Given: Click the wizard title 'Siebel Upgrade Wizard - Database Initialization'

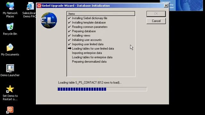Looking at the screenshot, I should [76, 6].
